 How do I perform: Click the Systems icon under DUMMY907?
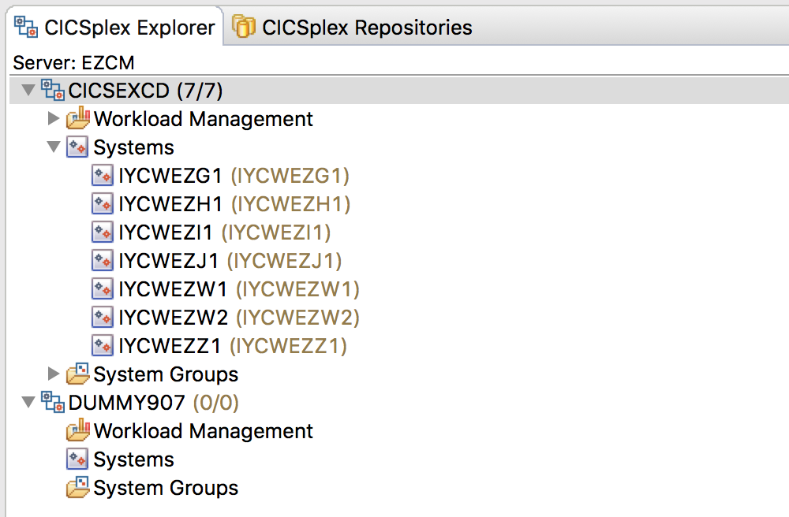click(79, 459)
